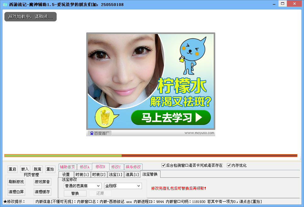
Task: Select the 道具[1] sub-tab
Action: tap(132, 174)
